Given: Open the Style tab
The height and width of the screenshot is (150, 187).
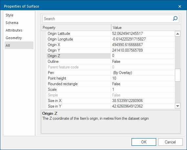Looking at the screenshot, I should click(10, 15).
